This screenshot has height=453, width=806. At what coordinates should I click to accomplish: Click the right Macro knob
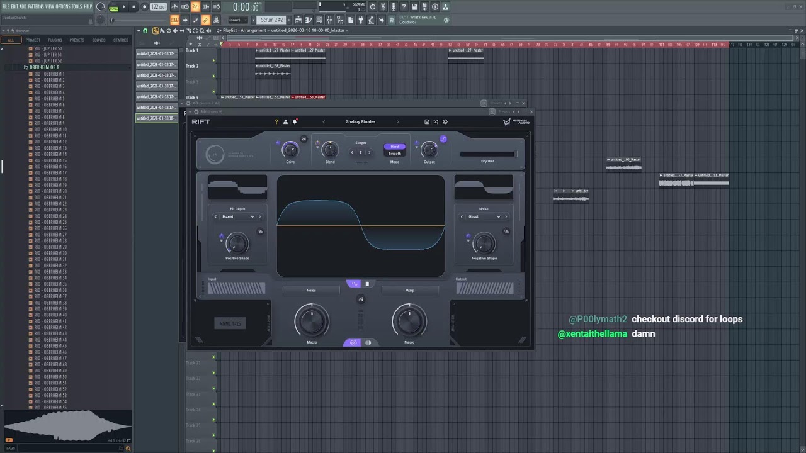[x=409, y=321]
